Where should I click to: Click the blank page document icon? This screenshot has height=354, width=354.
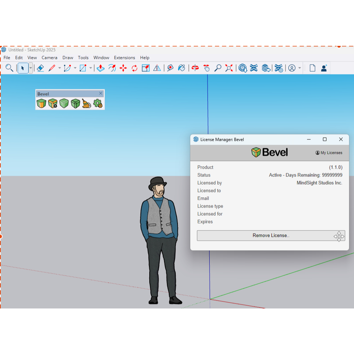[312, 68]
